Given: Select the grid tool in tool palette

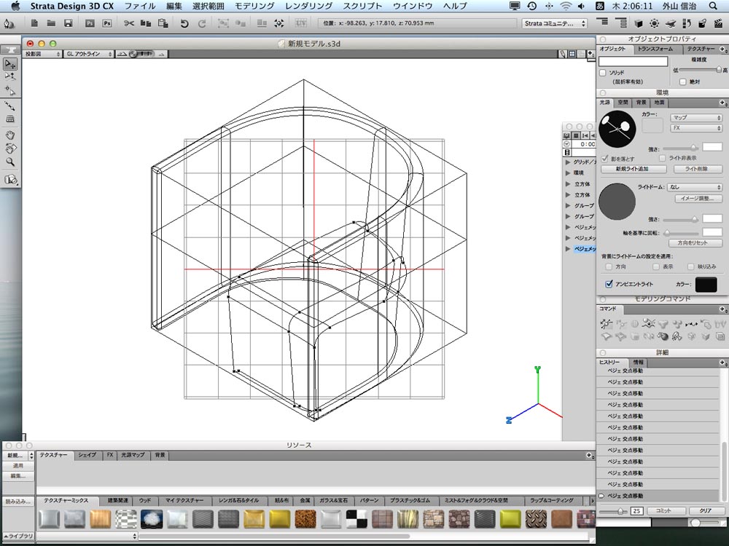Looking at the screenshot, I should coord(10,119).
